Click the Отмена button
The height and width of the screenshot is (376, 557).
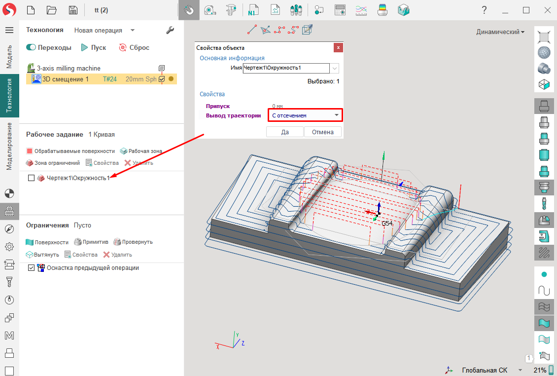323,132
